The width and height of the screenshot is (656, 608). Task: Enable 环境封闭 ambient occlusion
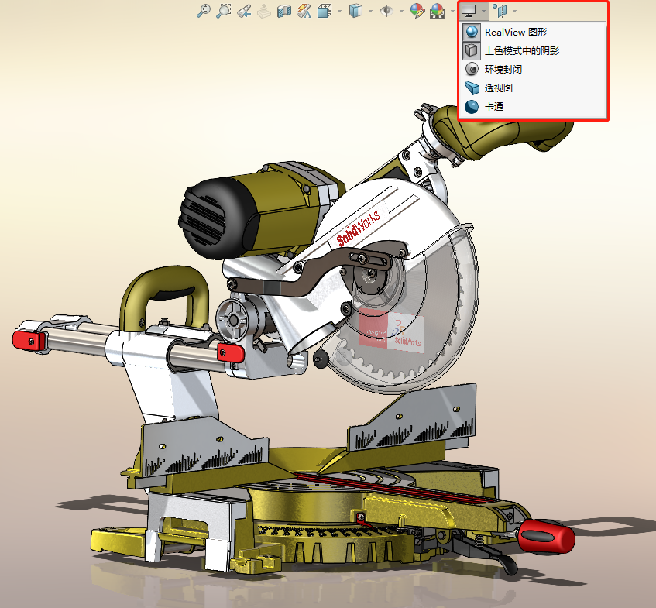click(503, 69)
